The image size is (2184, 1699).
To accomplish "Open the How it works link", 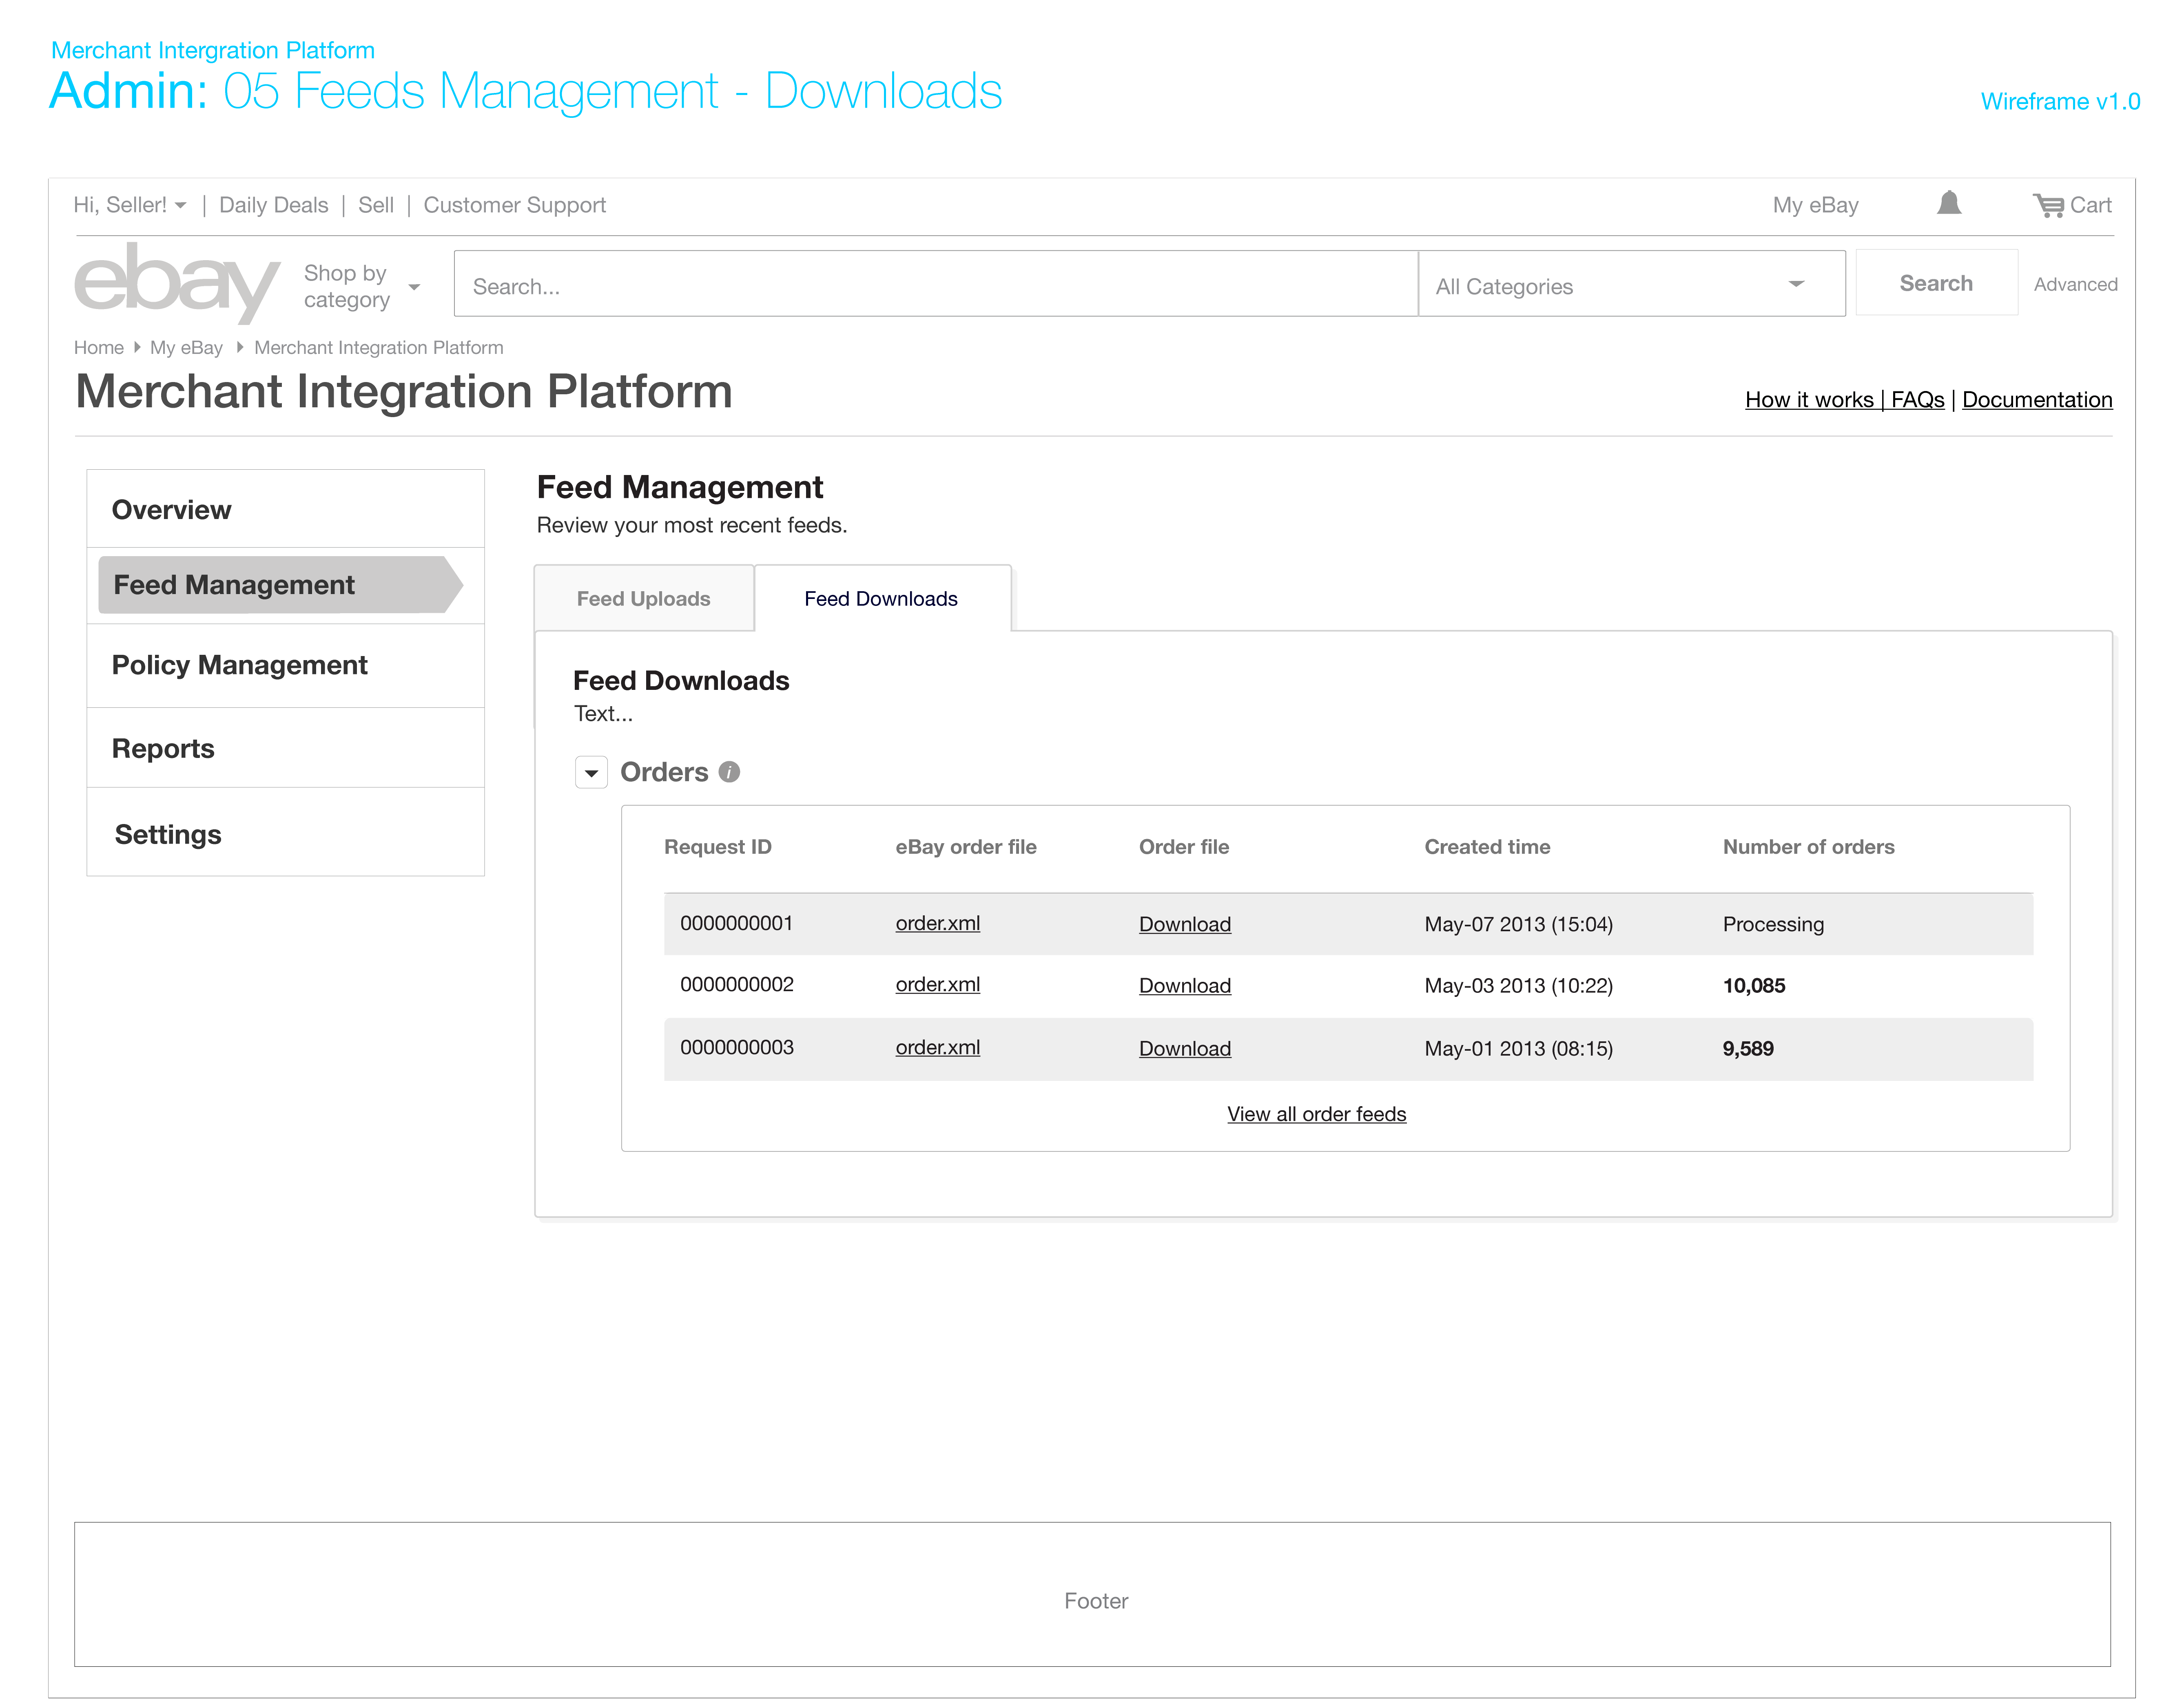I will click(x=1809, y=400).
